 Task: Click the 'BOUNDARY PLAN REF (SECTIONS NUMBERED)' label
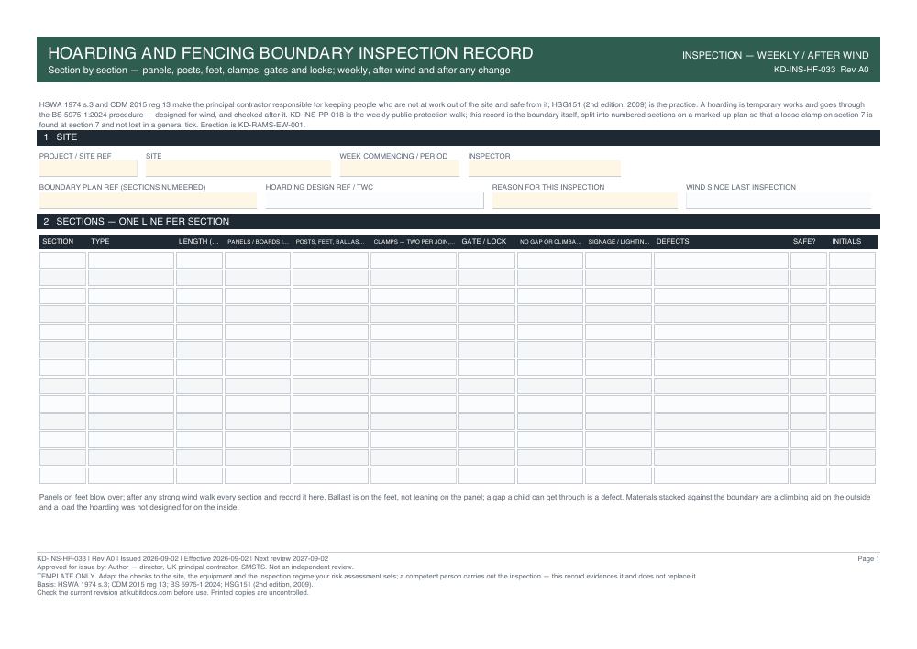coord(122,188)
